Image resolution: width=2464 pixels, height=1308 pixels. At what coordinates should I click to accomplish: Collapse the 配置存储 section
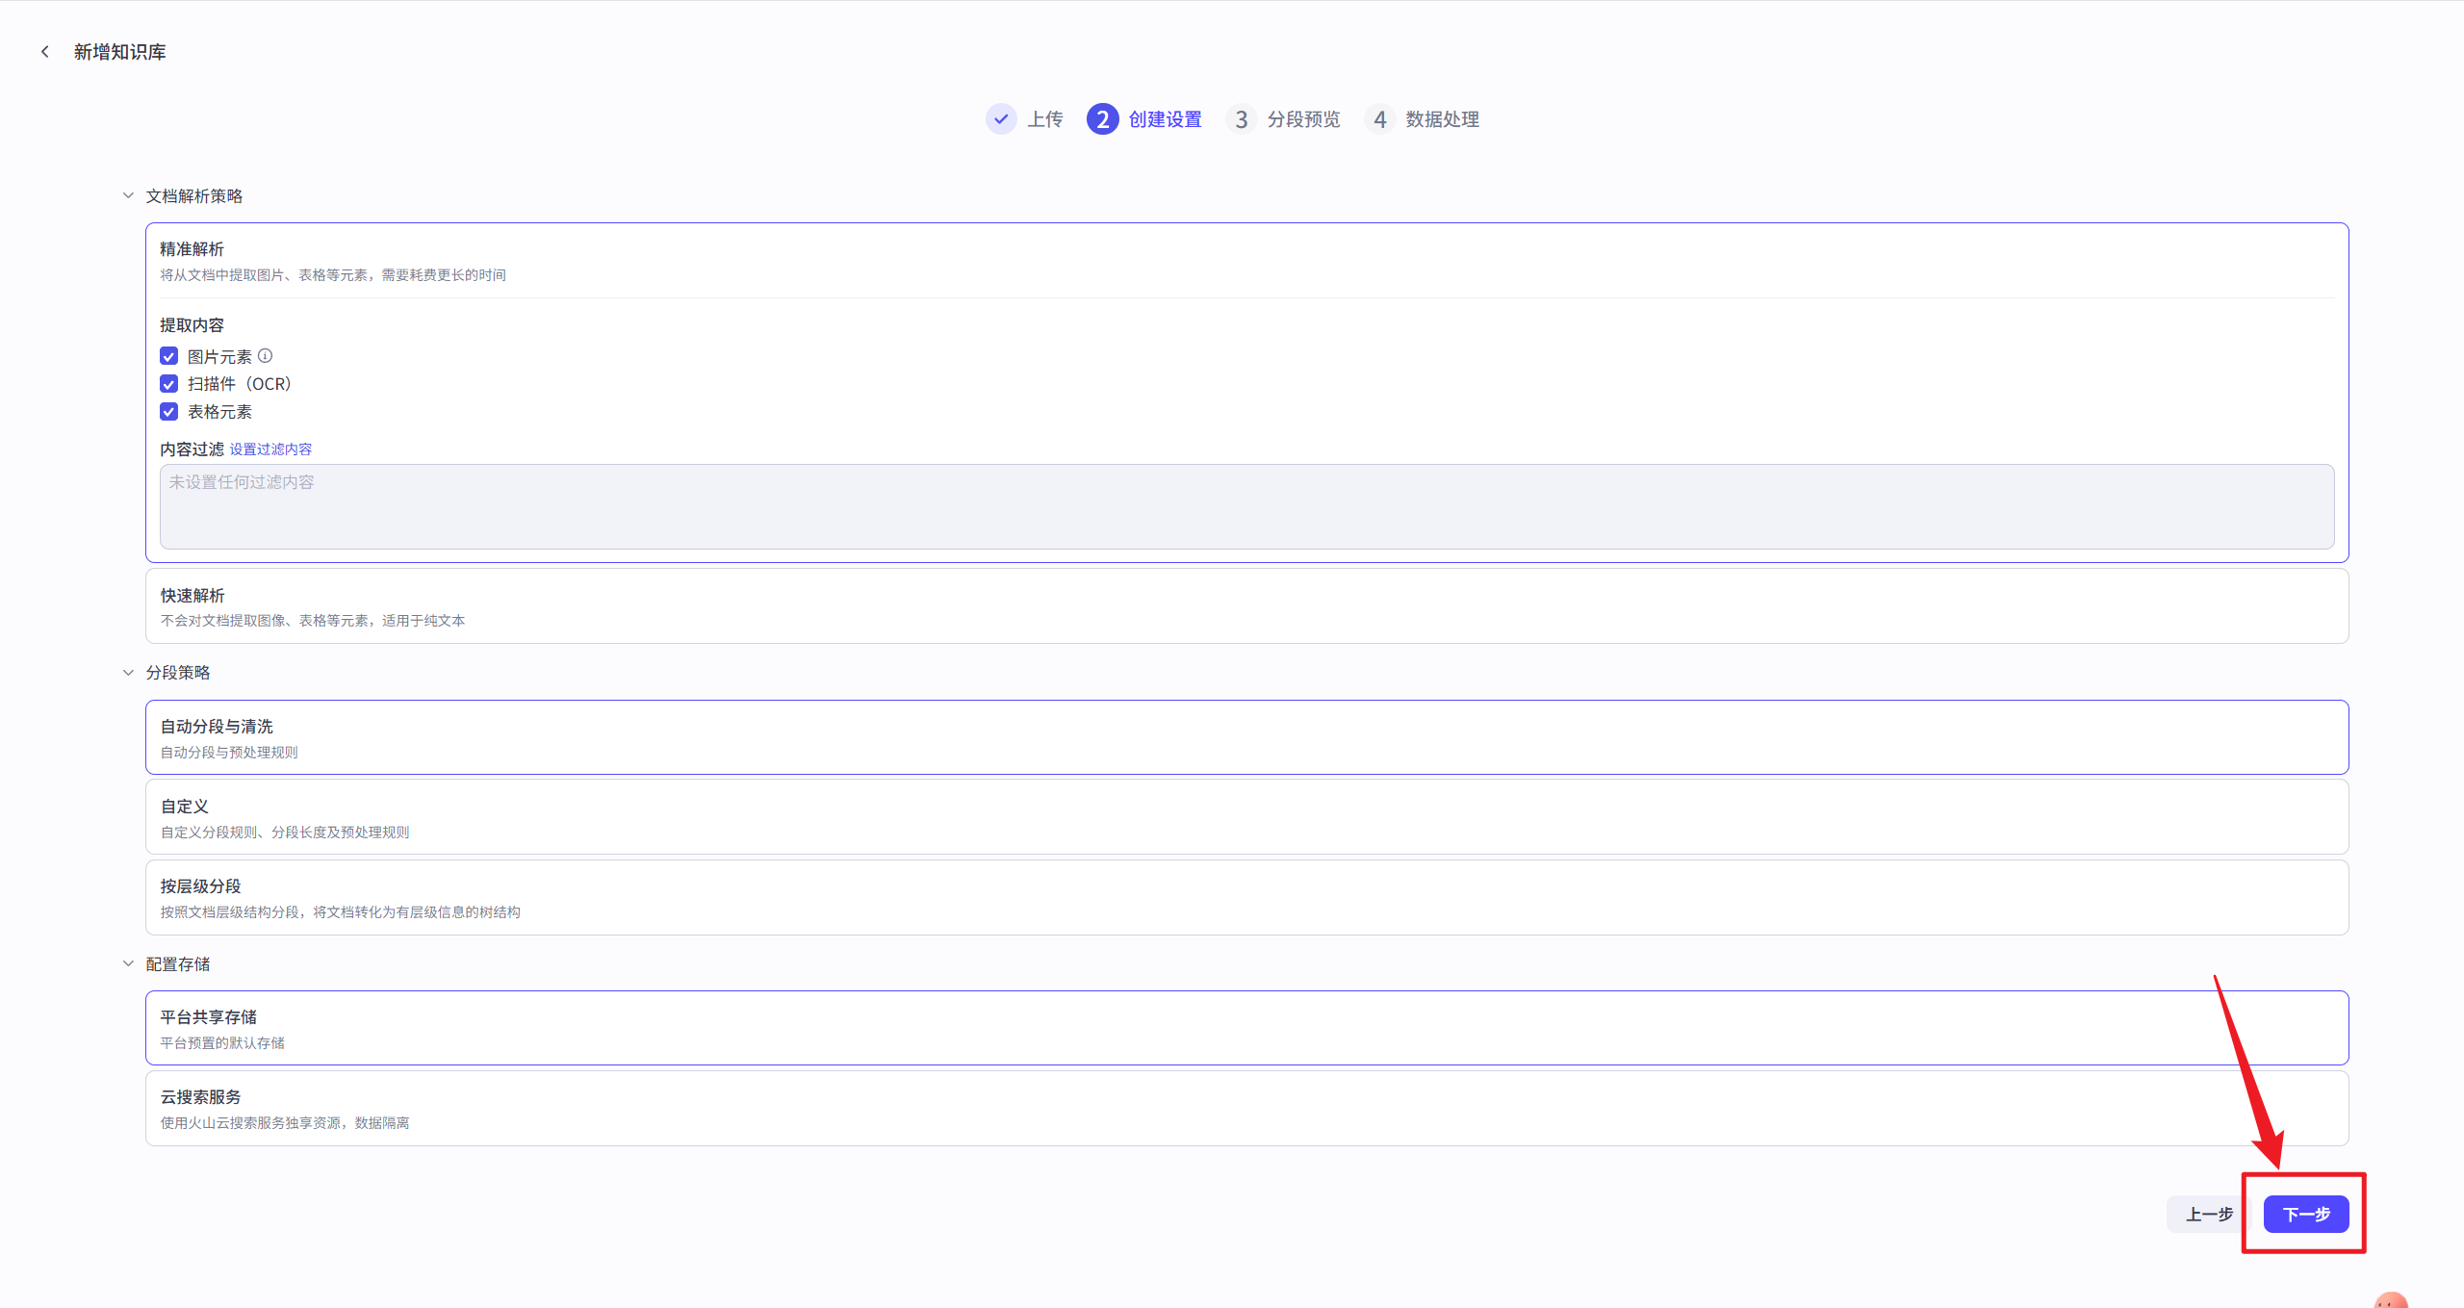click(x=128, y=964)
